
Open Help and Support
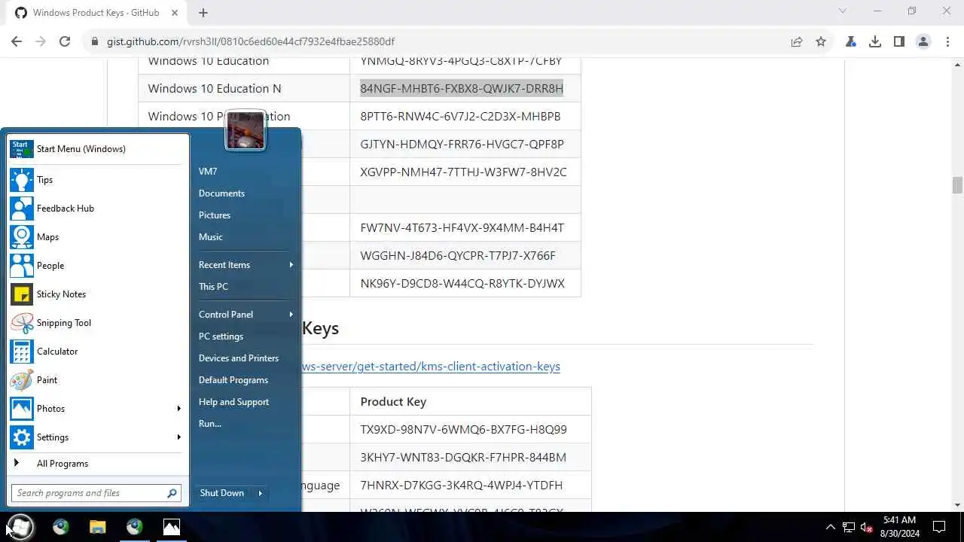tap(233, 402)
